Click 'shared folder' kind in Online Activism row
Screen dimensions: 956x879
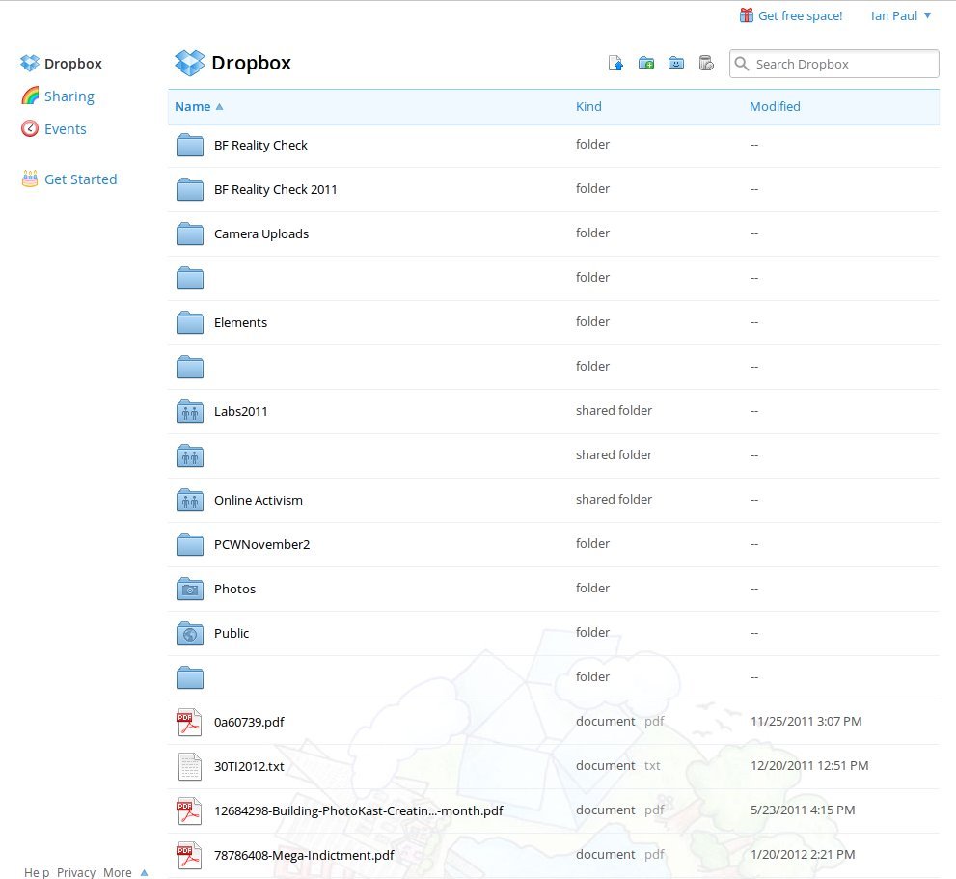point(614,499)
